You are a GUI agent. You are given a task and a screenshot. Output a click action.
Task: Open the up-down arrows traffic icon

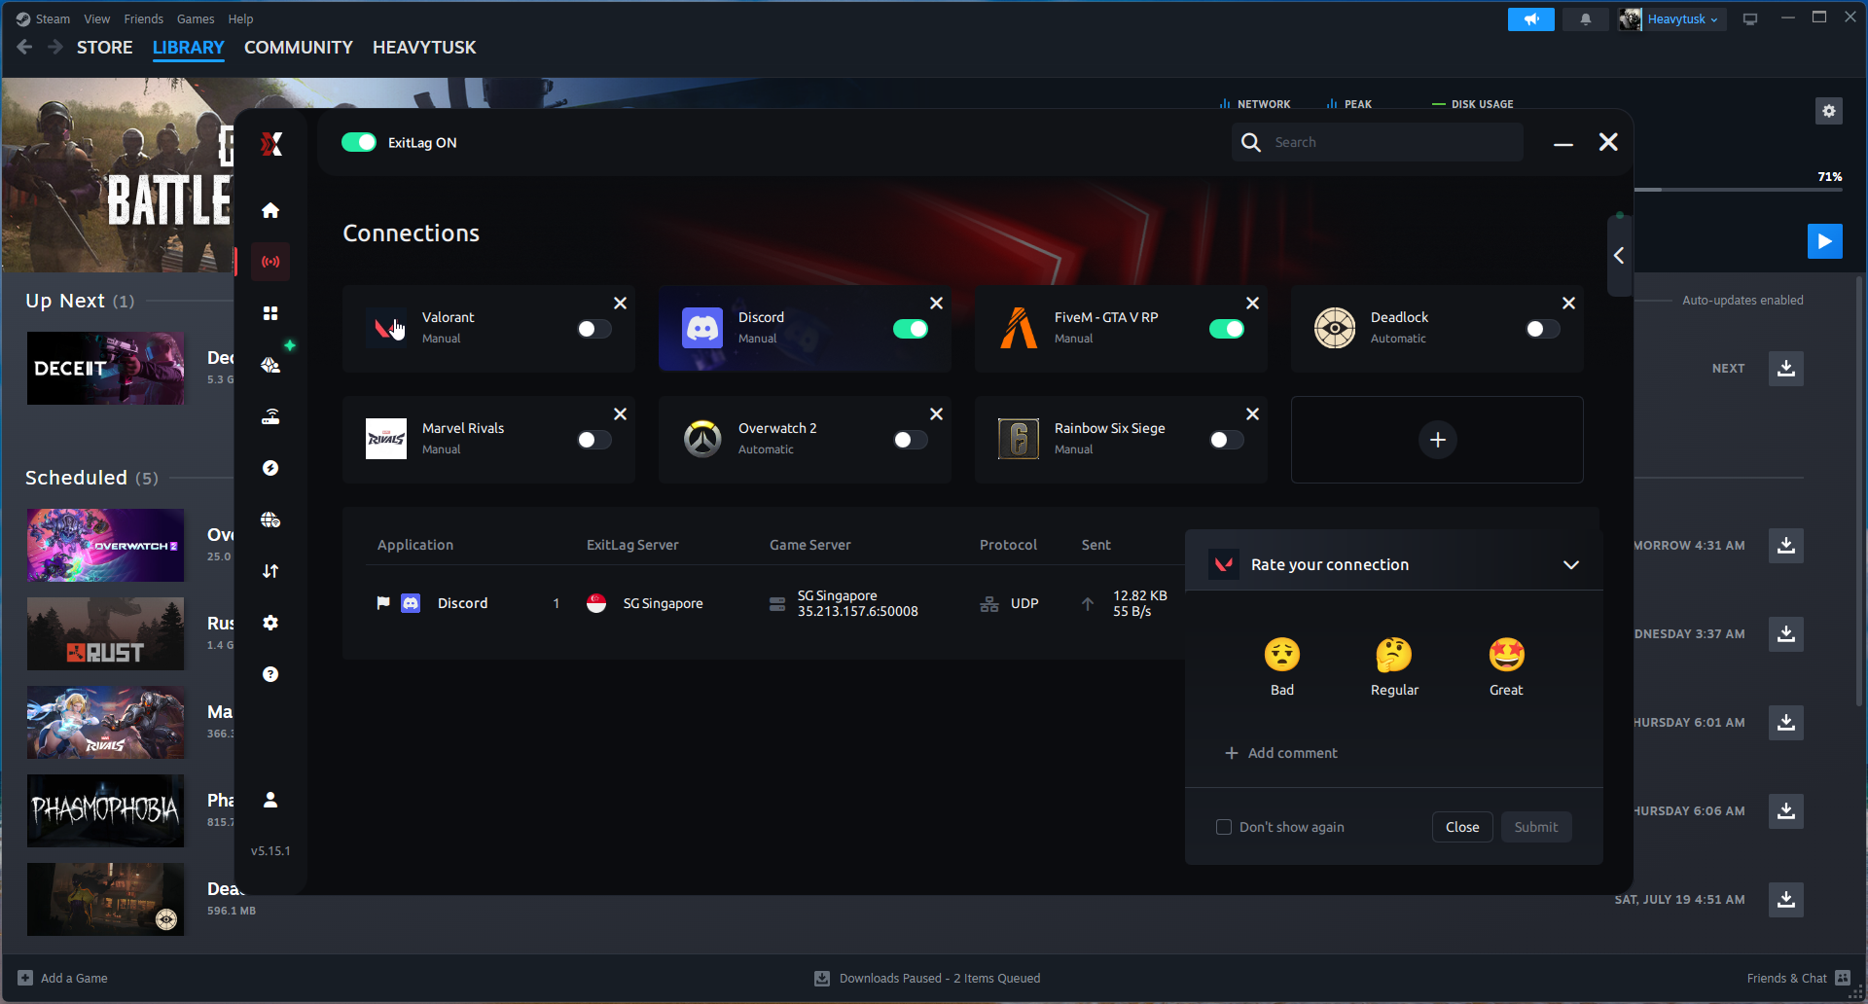coord(270,571)
